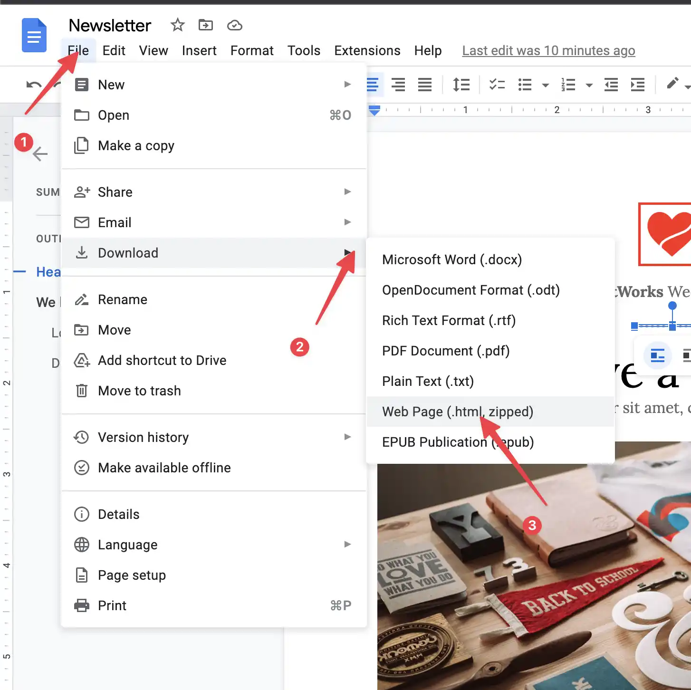Open line and paragraph spacing
Viewport: 691px width, 690px height.
click(461, 85)
